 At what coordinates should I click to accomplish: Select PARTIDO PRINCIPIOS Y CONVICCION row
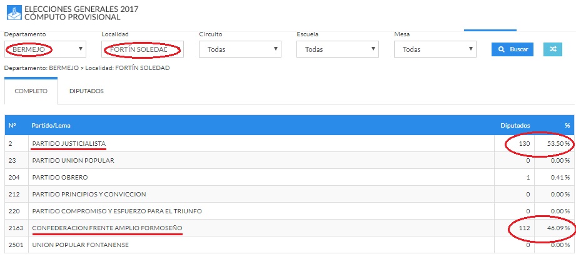(x=288, y=195)
